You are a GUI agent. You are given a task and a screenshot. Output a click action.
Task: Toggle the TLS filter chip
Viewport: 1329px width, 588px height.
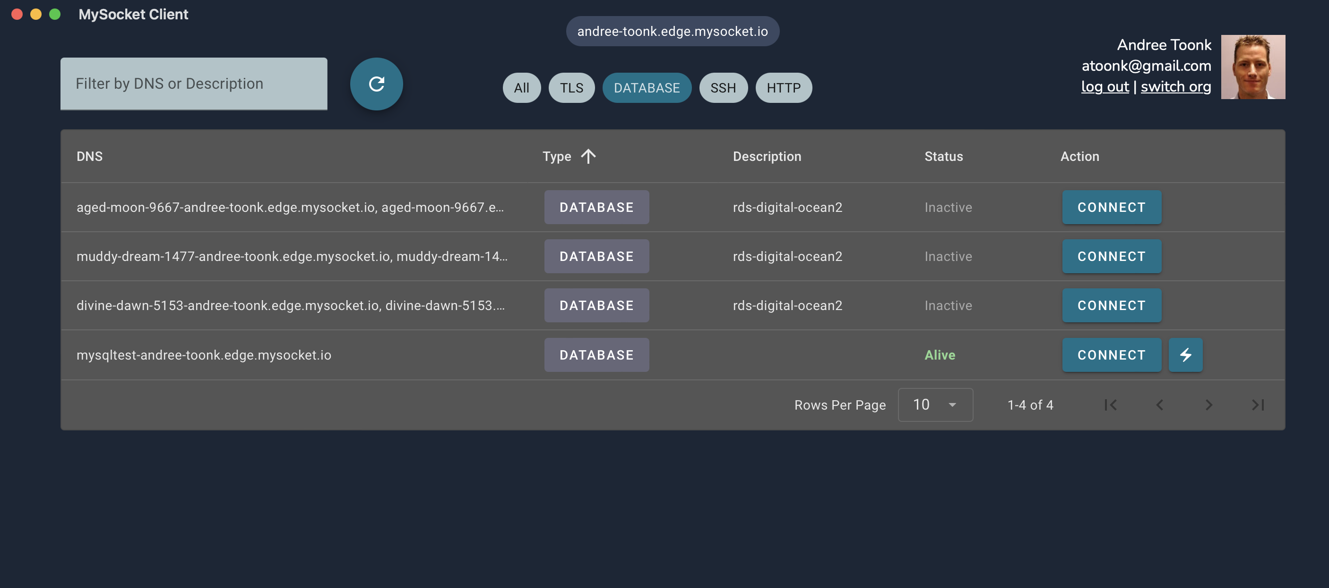571,88
